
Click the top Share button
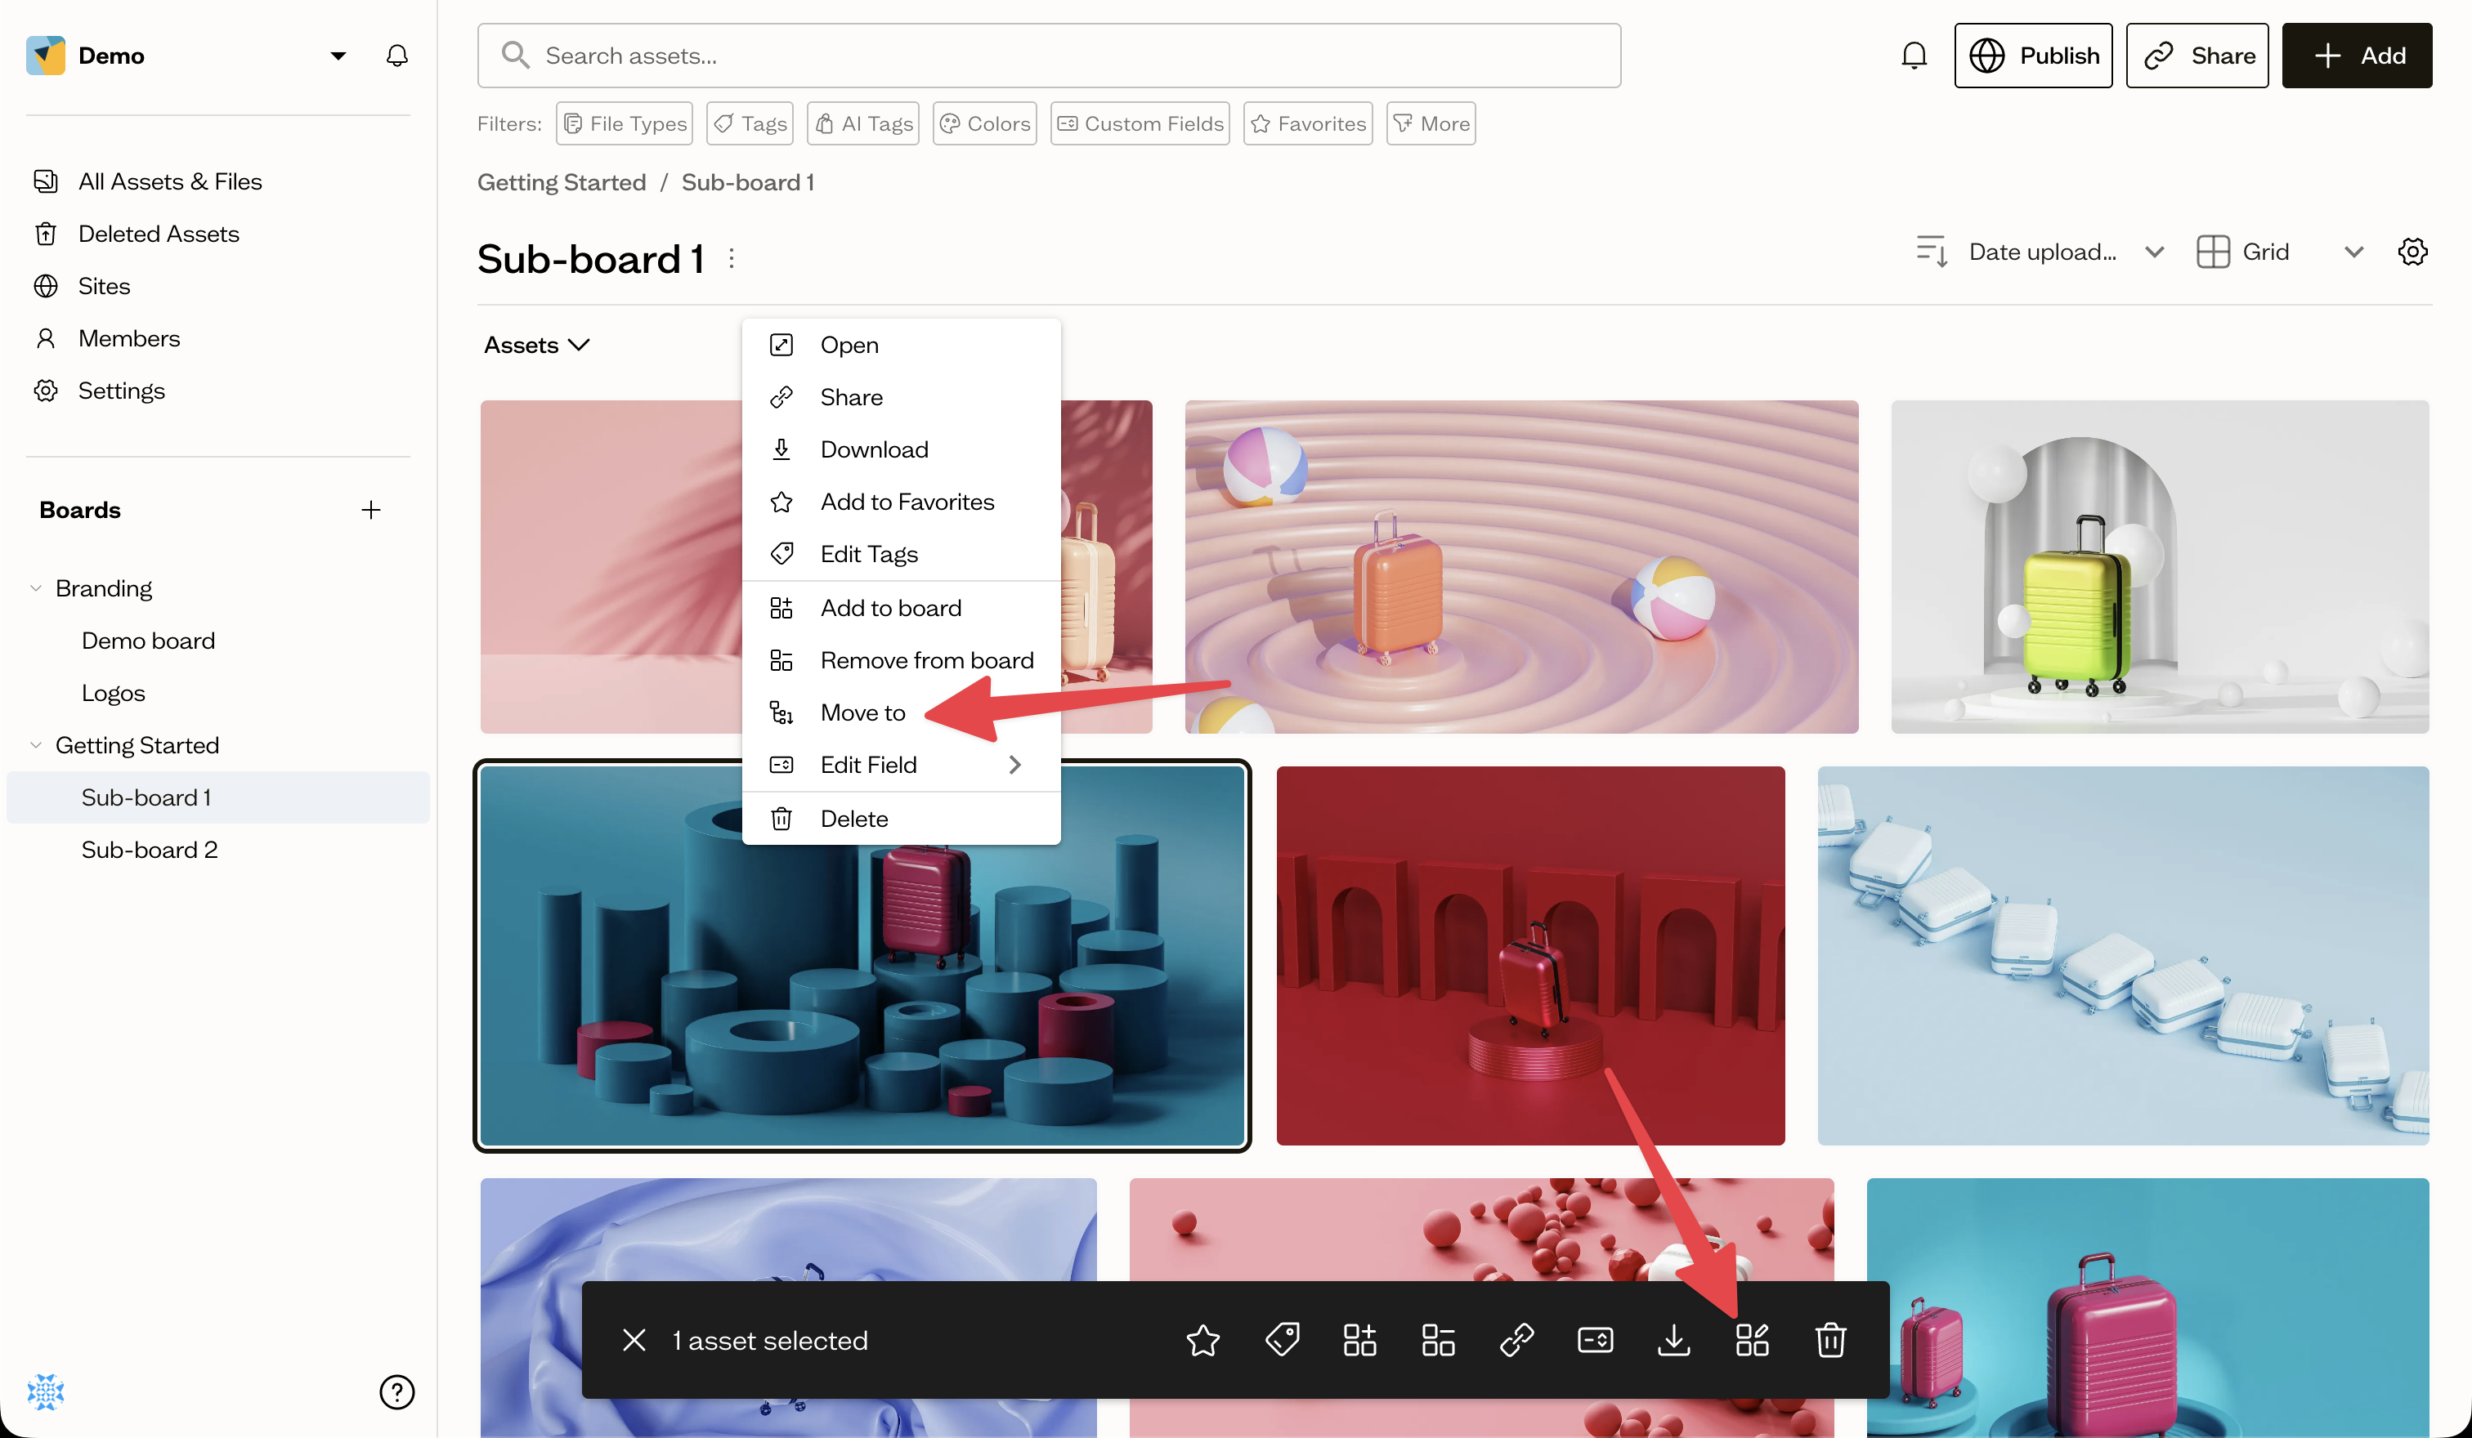pyautogui.click(x=2197, y=56)
